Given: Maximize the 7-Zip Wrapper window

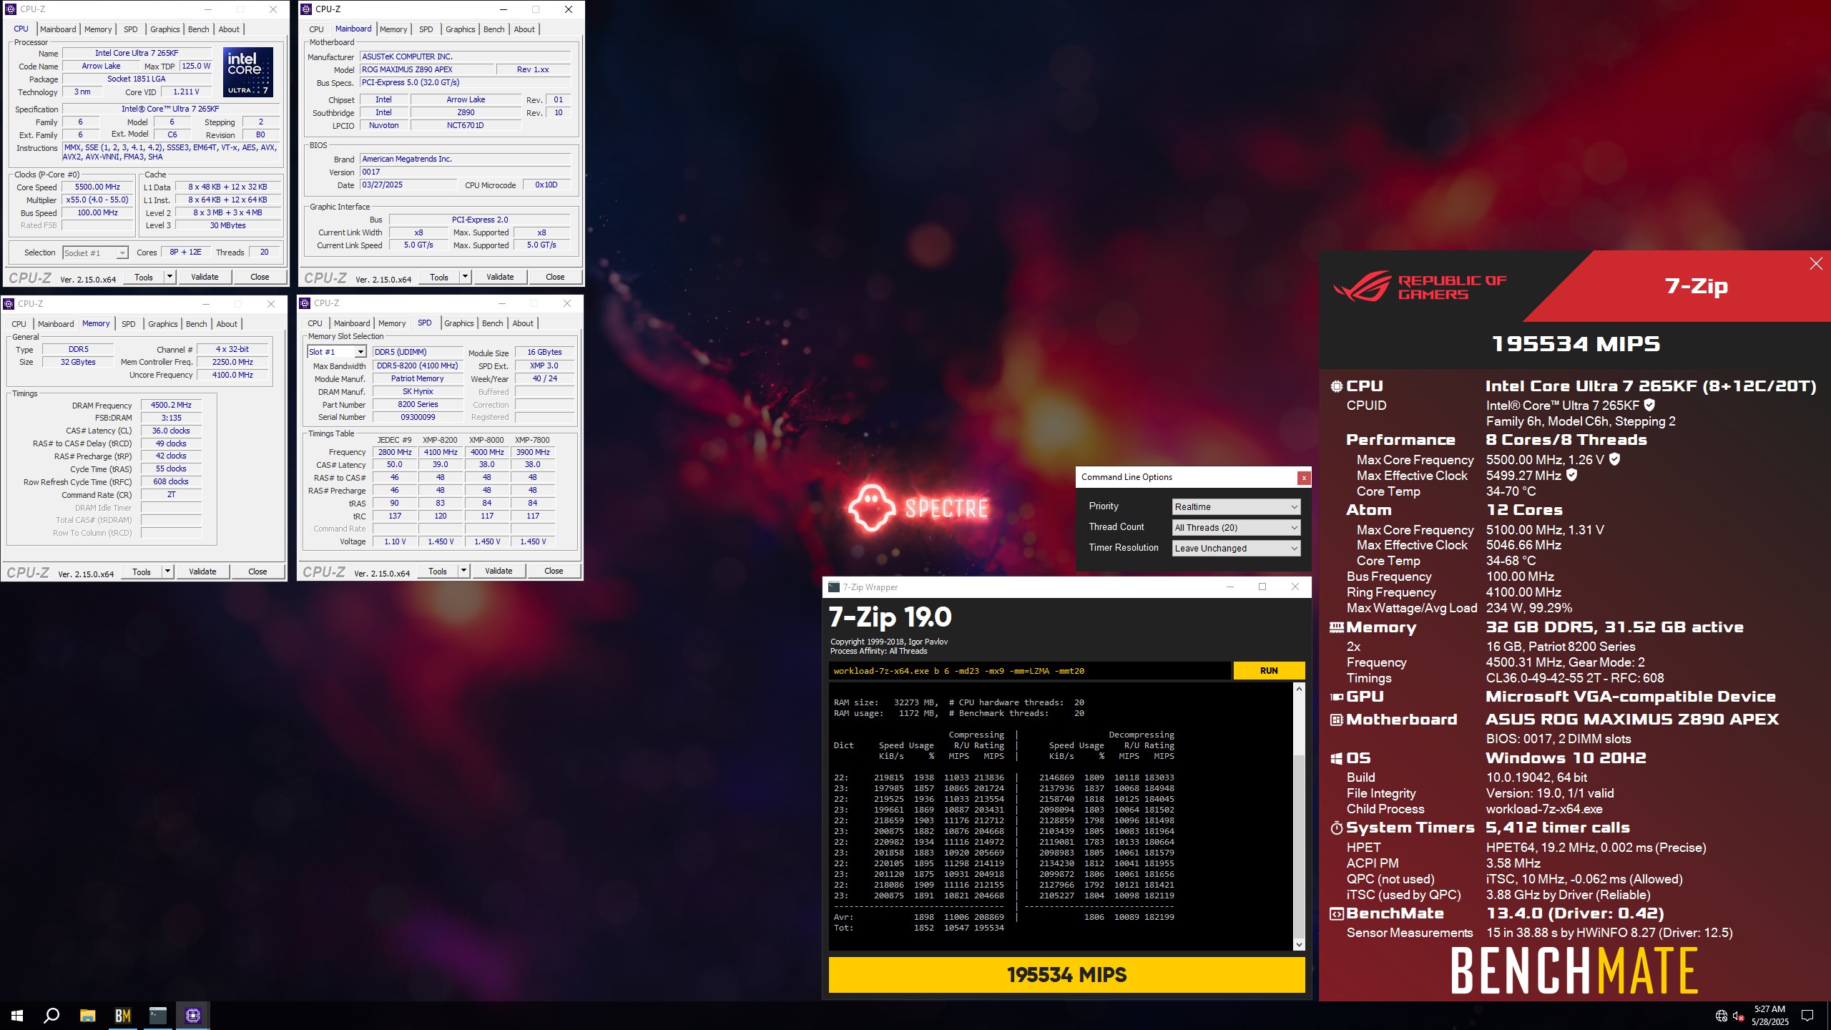Looking at the screenshot, I should point(1262,587).
